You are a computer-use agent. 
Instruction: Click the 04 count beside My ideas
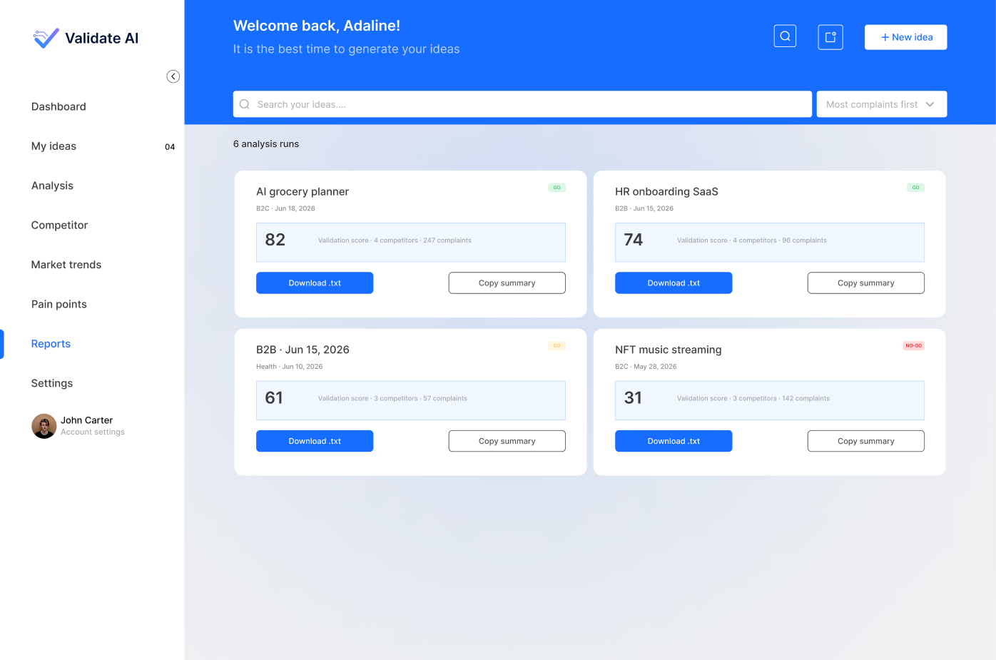click(170, 147)
